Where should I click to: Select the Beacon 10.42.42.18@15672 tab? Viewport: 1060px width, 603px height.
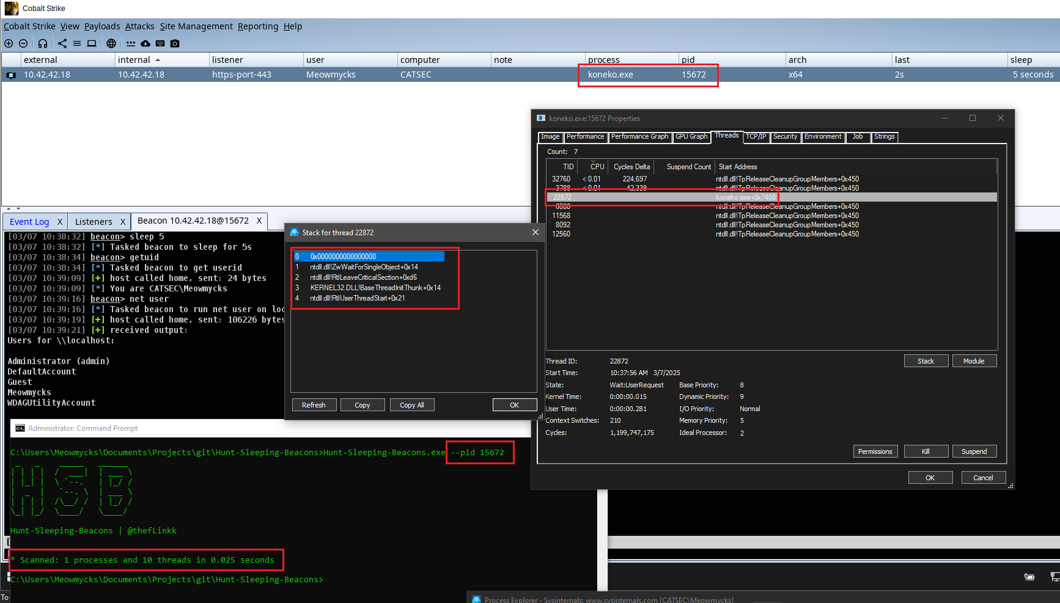(193, 221)
